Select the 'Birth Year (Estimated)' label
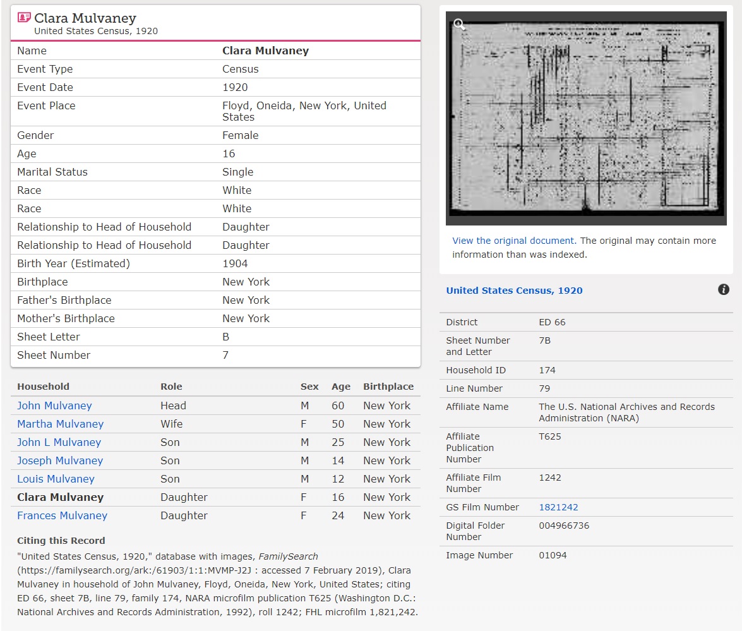Image resolution: width=742 pixels, height=631 pixels. click(x=73, y=263)
